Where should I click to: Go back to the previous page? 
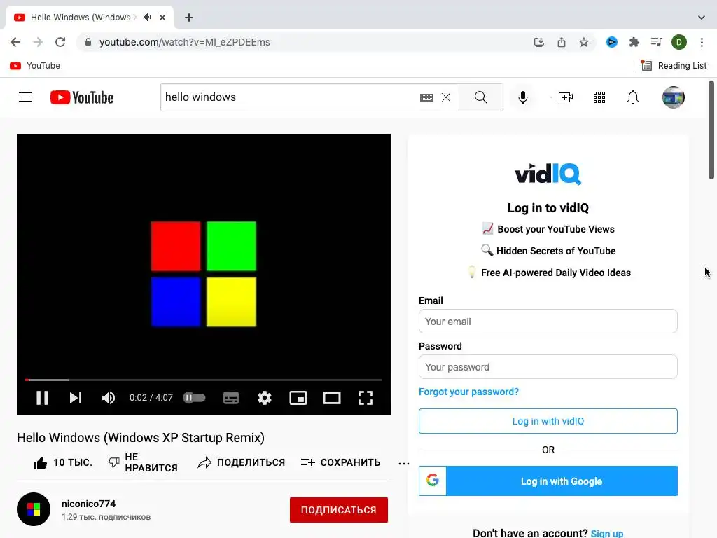[15, 42]
